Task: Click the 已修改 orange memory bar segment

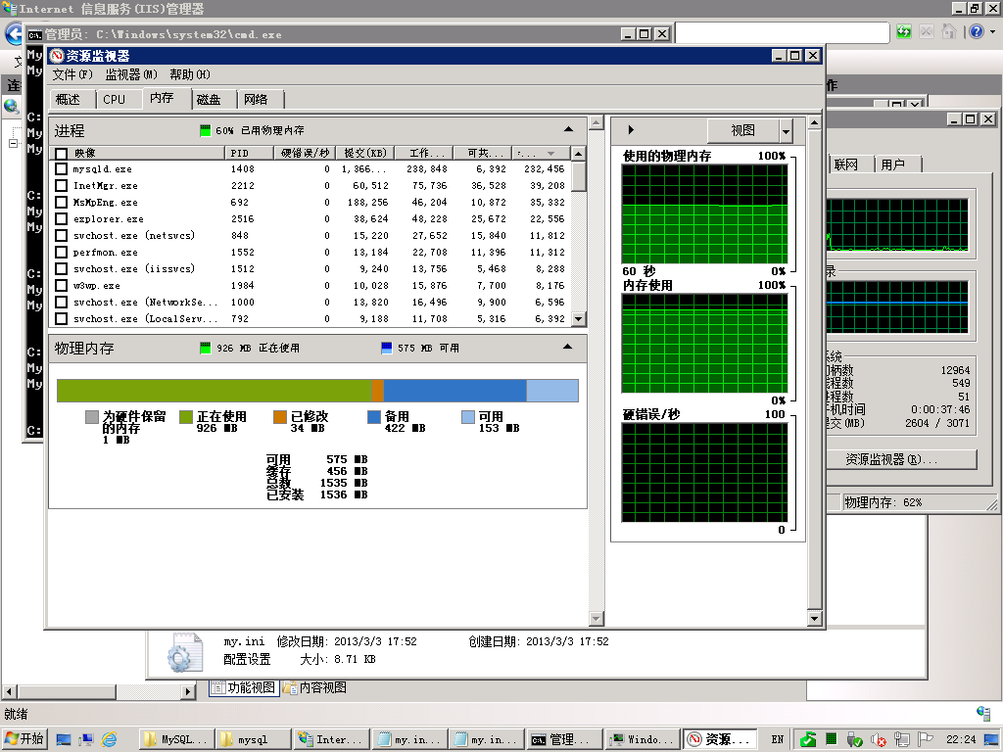Action: click(377, 391)
